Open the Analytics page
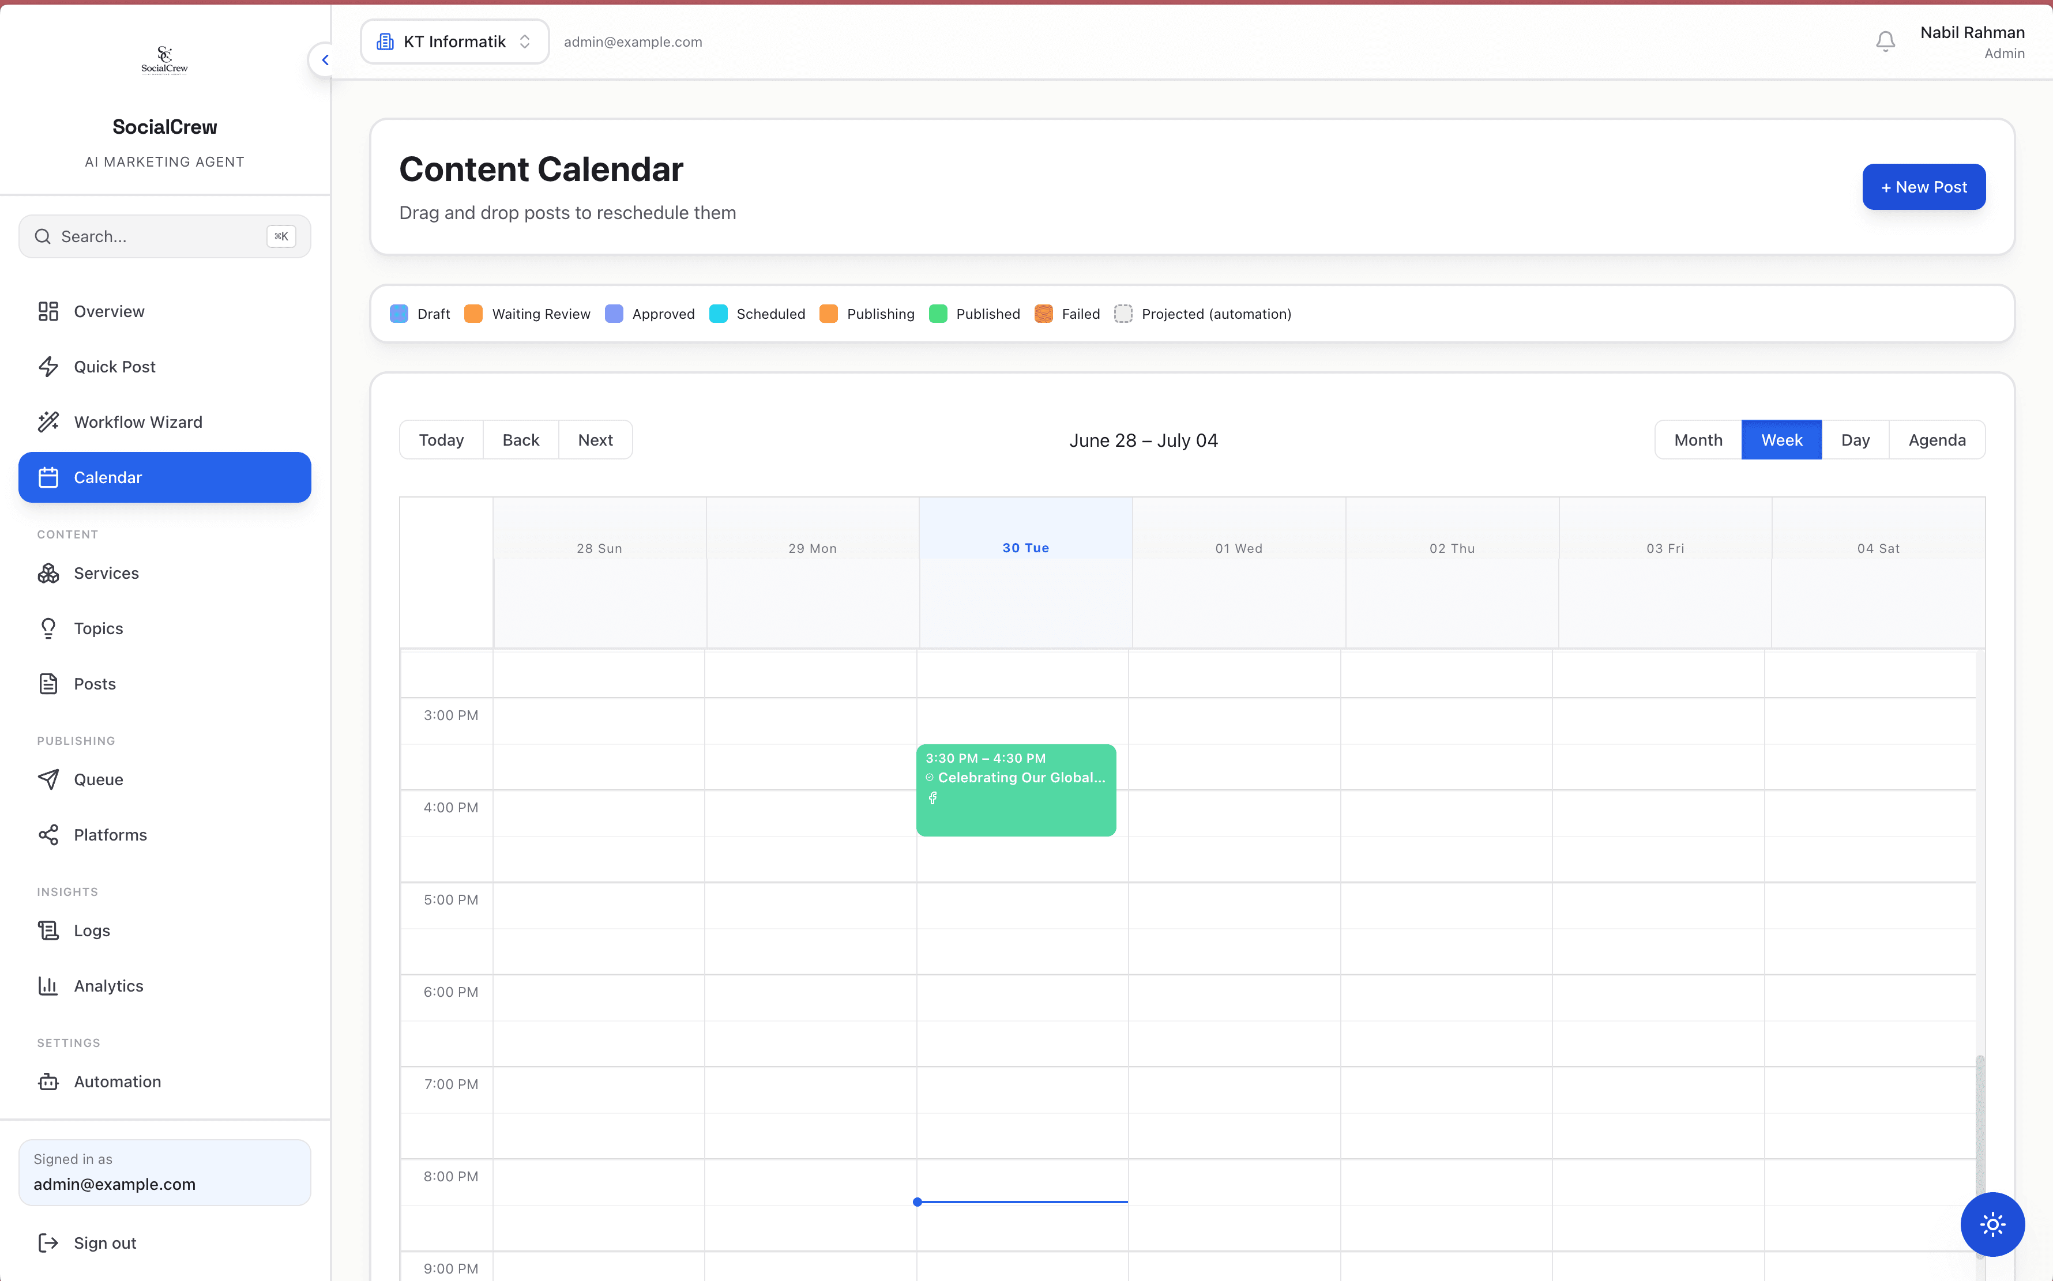This screenshot has width=2053, height=1281. click(164, 985)
